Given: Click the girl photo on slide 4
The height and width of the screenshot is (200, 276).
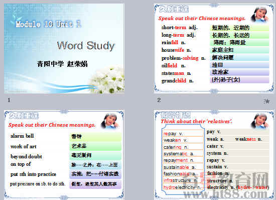Looking at the screenshot, I should pos(260,121).
